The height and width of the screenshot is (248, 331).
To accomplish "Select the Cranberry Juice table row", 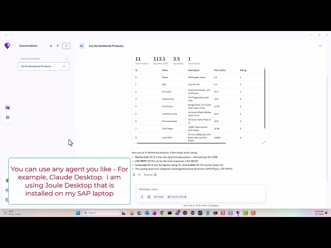I will pyautogui.click(x=200, y=114).
